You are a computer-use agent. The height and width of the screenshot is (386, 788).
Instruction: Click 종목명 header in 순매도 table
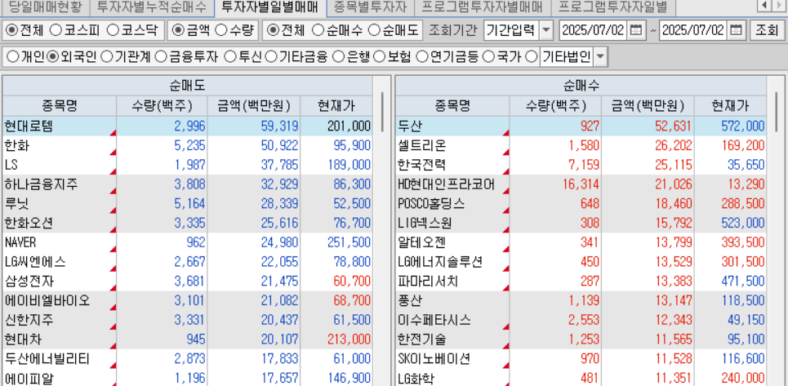click(60, 106)
